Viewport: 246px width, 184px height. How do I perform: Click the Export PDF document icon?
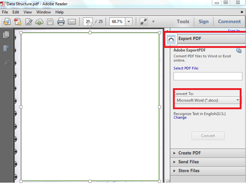coord(171,39)
